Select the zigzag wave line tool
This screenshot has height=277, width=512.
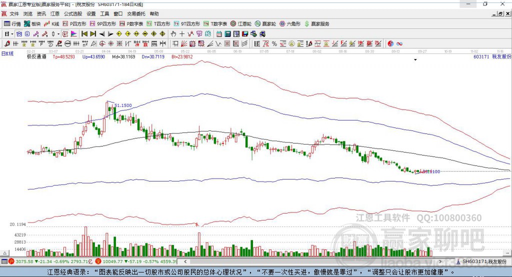click(218, 43)
